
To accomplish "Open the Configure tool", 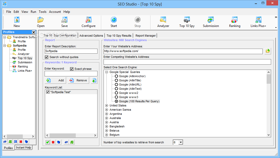I will (88, 22).
